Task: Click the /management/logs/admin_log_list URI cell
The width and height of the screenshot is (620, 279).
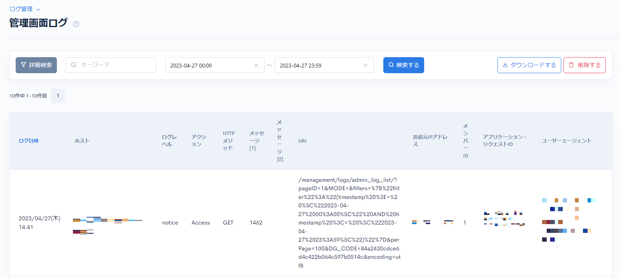Action: (349, 223)
